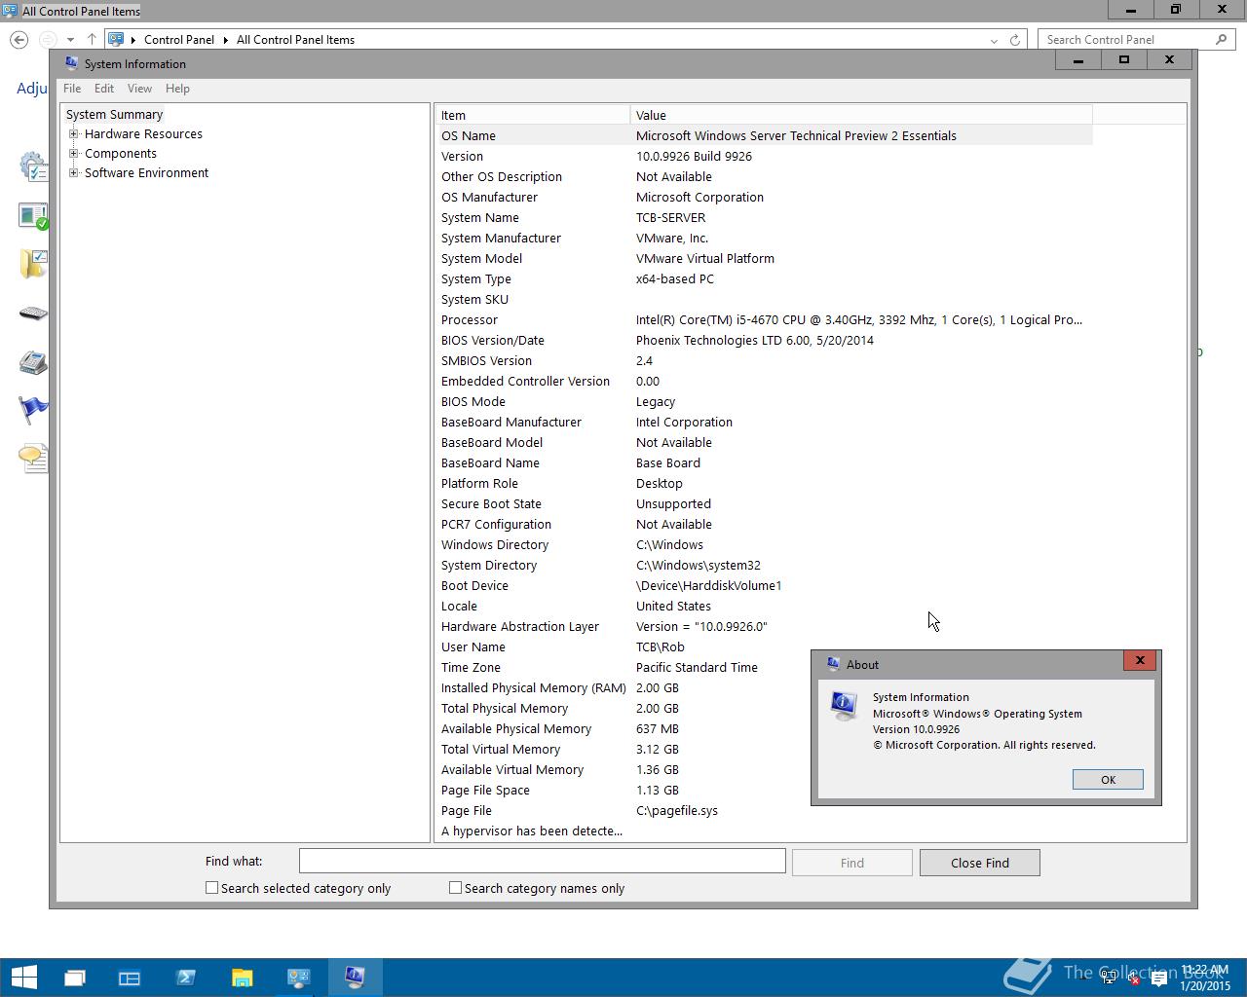Click the network status tray icon

(1109, 979)
